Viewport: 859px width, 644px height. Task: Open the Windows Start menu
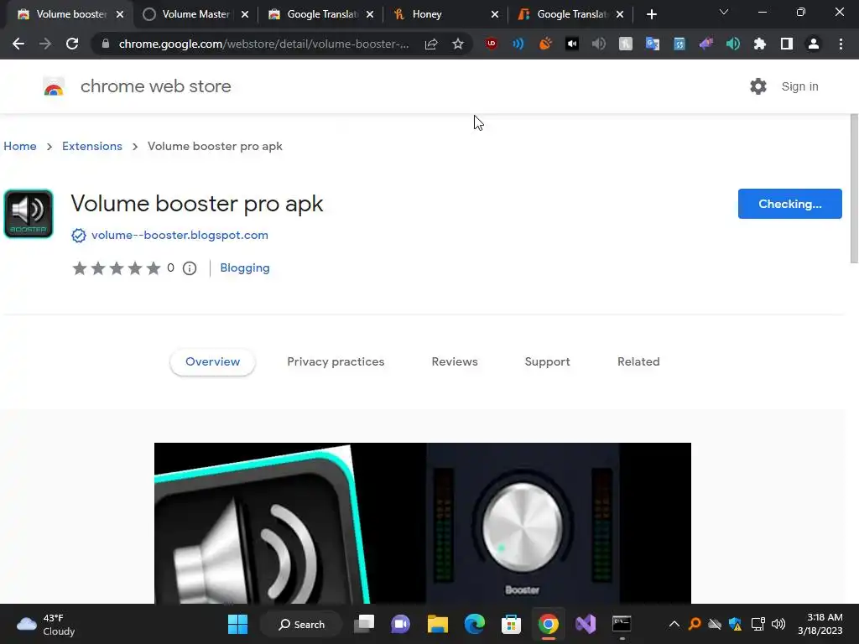tap(237, 624)
